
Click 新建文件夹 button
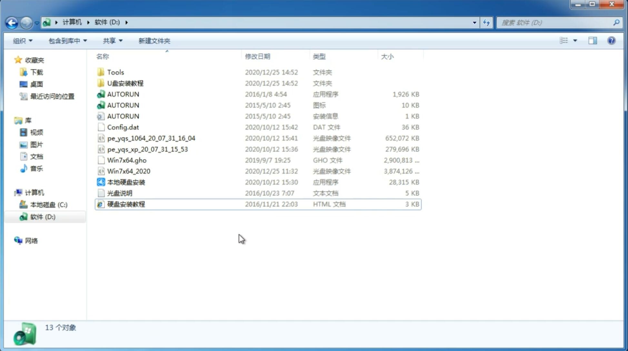coord(154,40)
